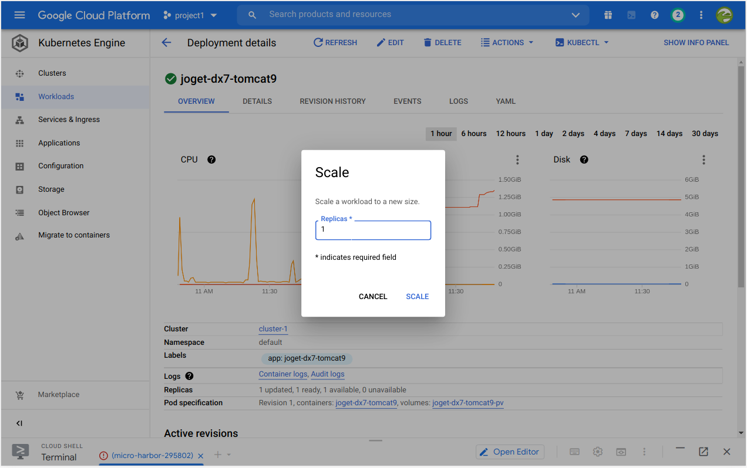Expand the KUBECTL dropdown menu
The width and height of the screenshot is (747, 468).
coord(582,42)
